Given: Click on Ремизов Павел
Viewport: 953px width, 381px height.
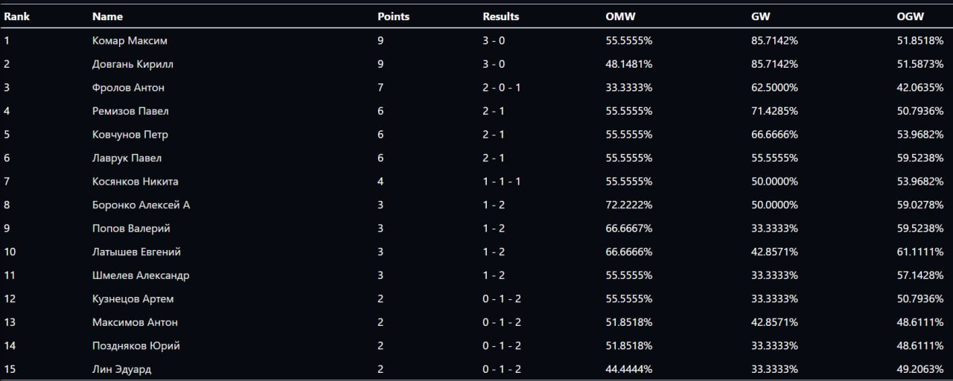Looking at the screenshot, I should pyautogui.click(x=130, y=111).
